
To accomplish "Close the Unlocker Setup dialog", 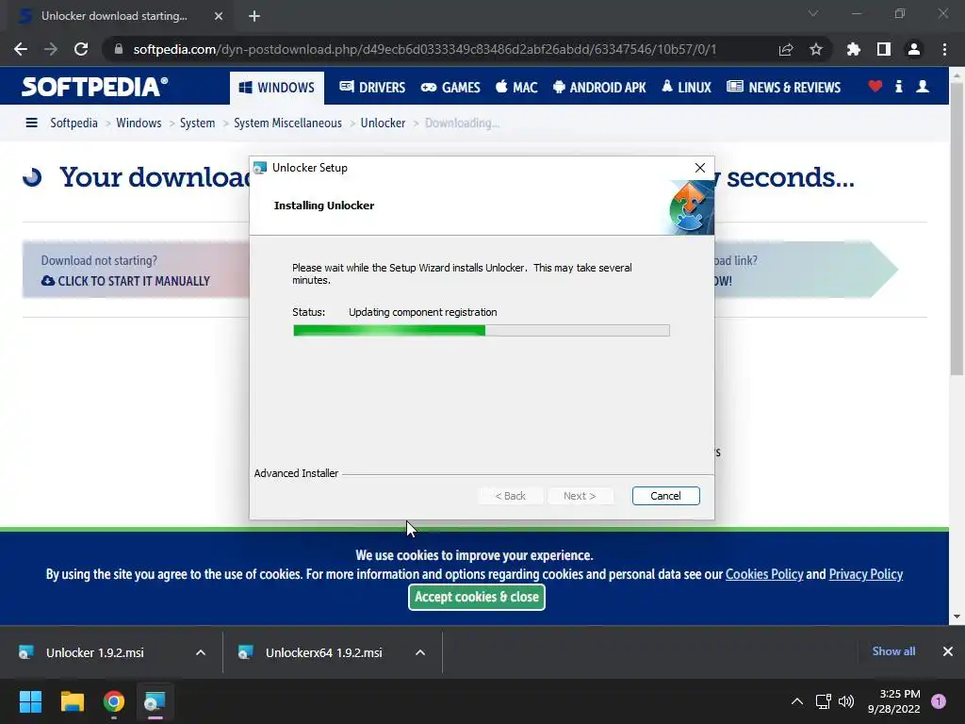I will coord(700,168).
